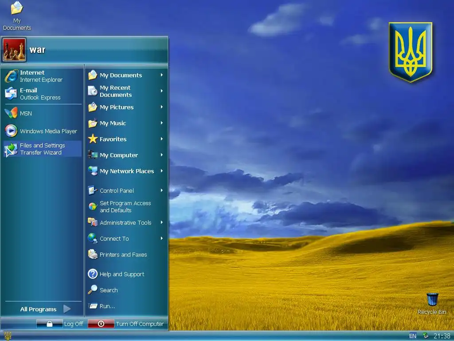Click the My Music folder icon

coord(93,123)
